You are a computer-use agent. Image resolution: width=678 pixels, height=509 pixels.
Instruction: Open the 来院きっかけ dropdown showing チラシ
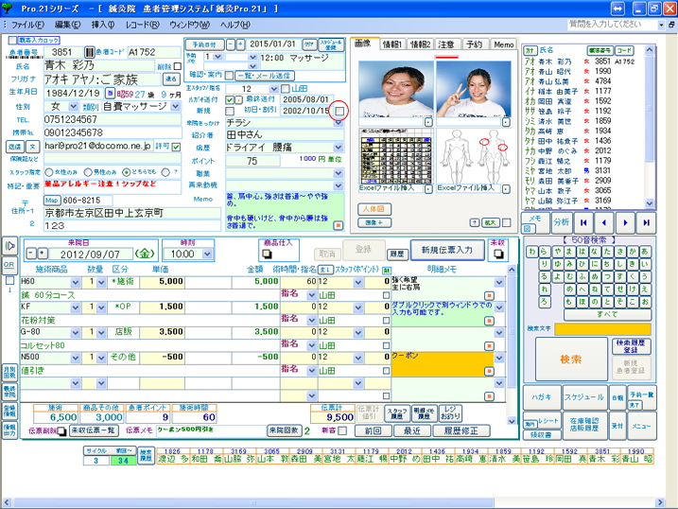pyautogui.click(x=339, y=123)
